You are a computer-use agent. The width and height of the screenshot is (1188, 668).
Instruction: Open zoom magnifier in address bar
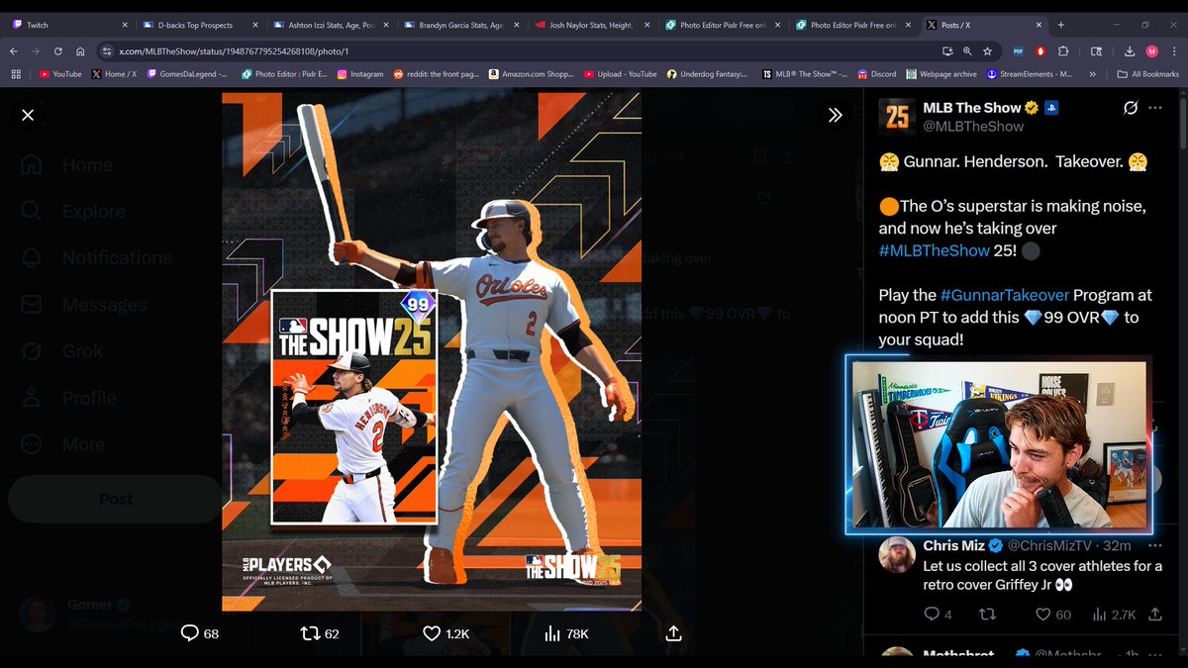[x=967, y=50]
